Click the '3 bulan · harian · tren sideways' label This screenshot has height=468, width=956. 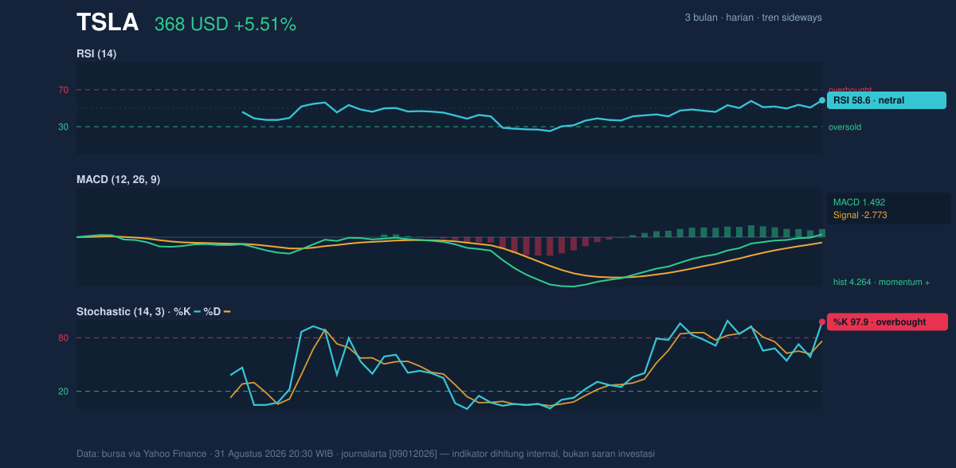(x=753, y=18)
